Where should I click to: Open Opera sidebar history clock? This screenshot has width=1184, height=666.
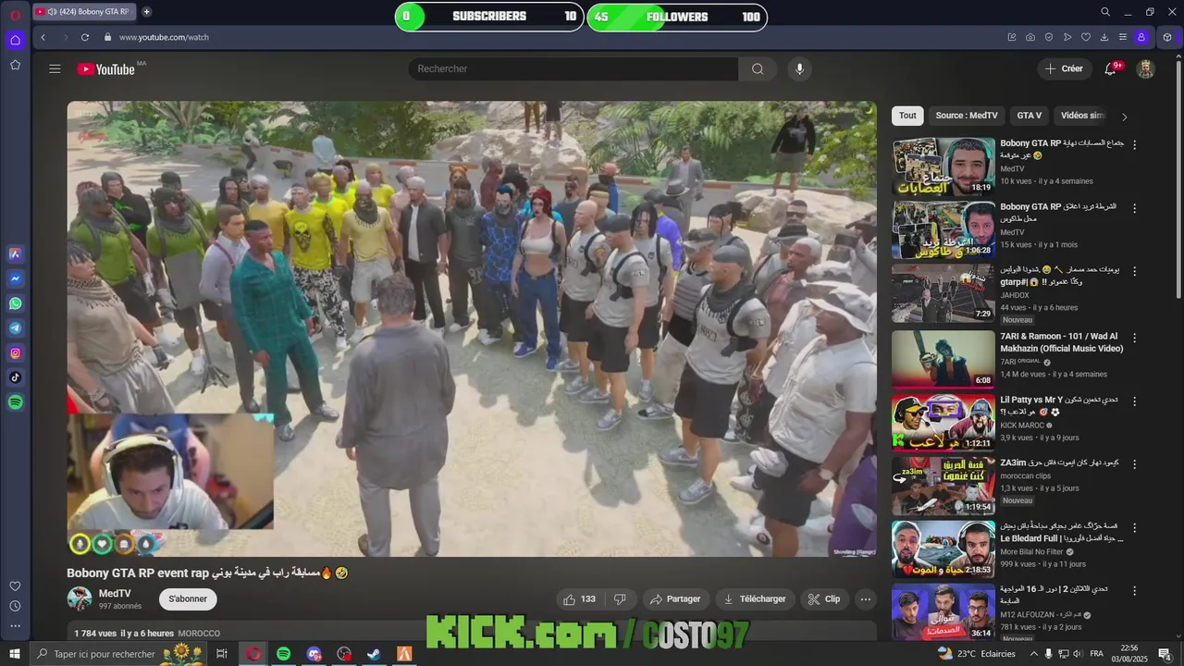coord(15,606)
